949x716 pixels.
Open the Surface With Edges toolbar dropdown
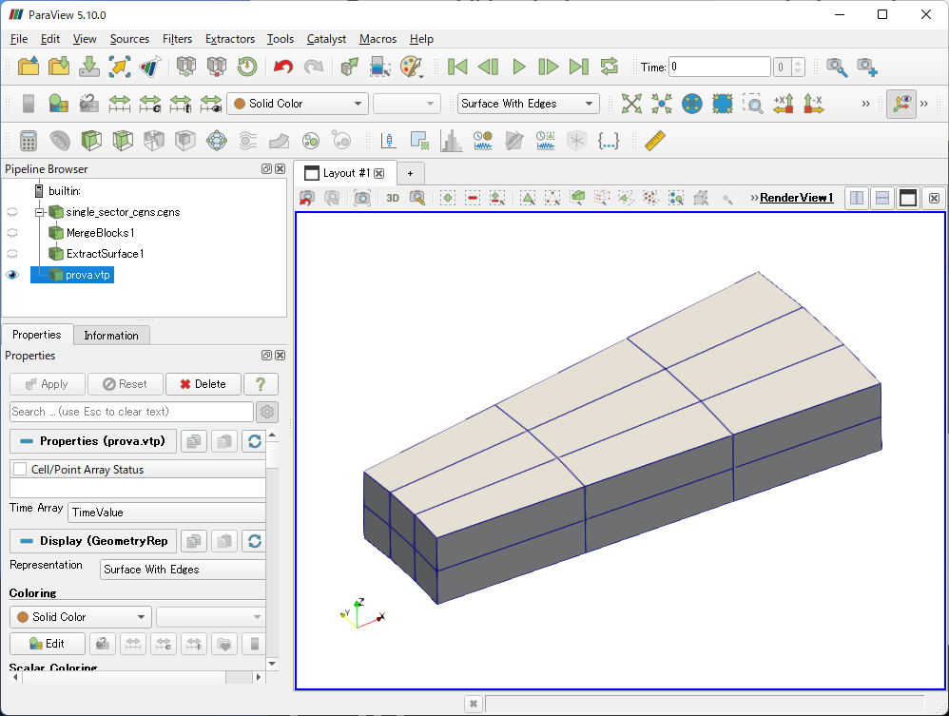[x=527, y=104]
